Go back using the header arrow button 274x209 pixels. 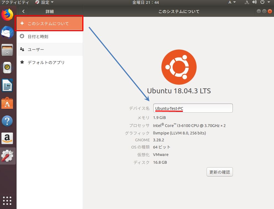(23, 11)
